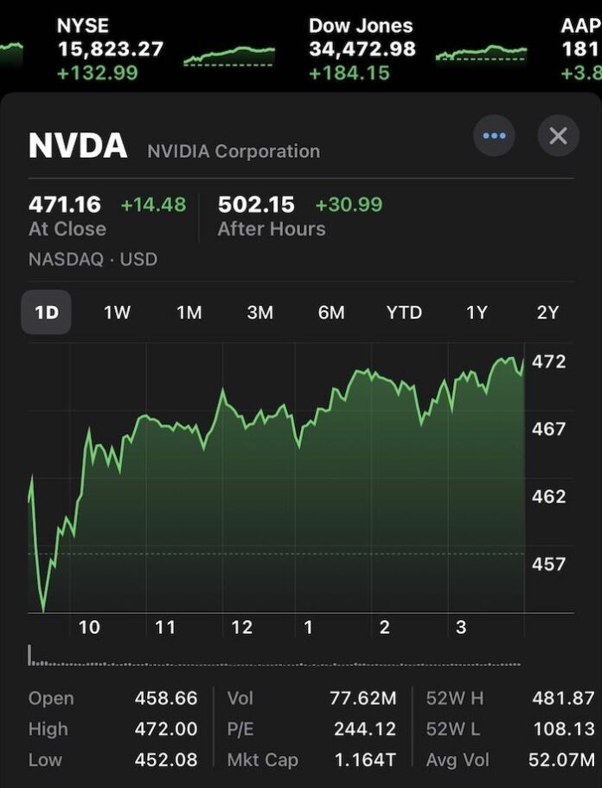Close the NVDA detail sheet

click(558, 136)
